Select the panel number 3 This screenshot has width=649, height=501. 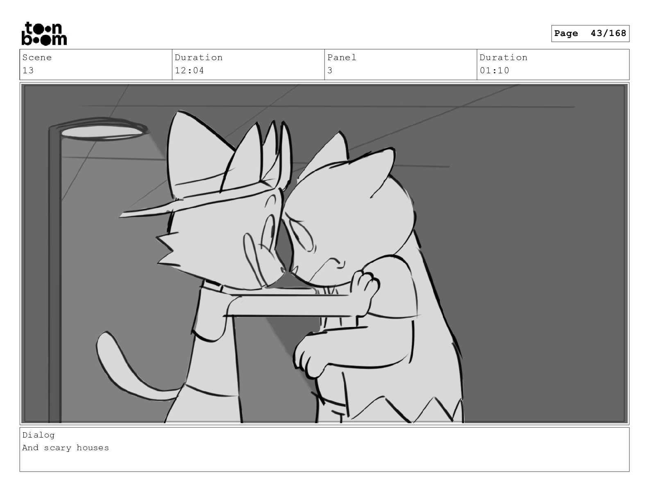tap(330, 70)
